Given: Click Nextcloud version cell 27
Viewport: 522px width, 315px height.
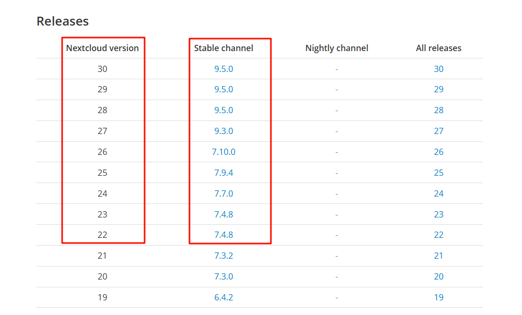Looking at the screenshot, I should (102, 131).
